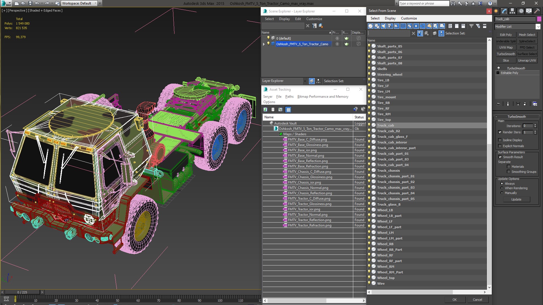Click the New Scene icon in quick access toolbar
The height and width of the screenshot is (305, 543).
pyautogui.click(x=17, y=3)
